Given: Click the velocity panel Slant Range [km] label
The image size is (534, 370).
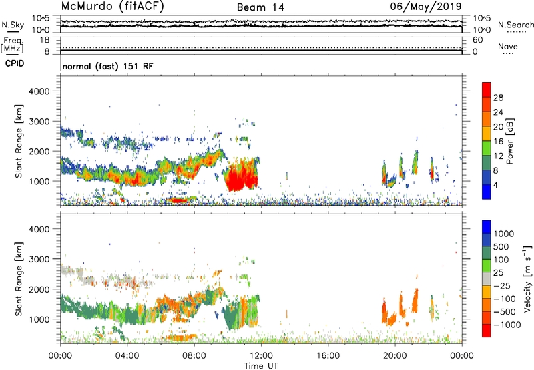Looking at the screenshot, I should tap(19, 279).
